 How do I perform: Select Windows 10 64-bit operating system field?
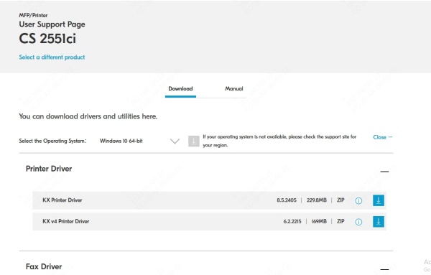pyautogui.click(x=139, y=141)
